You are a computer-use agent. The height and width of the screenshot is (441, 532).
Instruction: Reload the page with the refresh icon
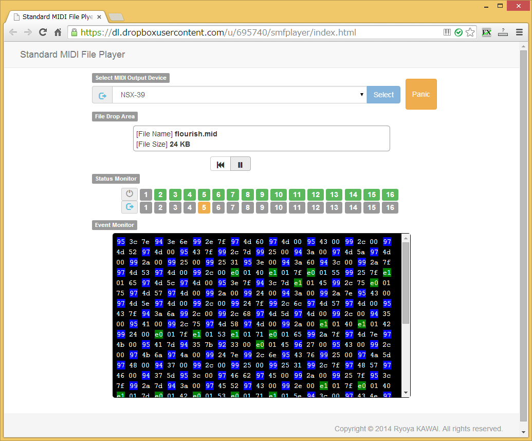pos(43,32)
